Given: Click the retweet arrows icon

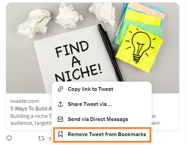Looking at the screenshot, I should [41, 138].
